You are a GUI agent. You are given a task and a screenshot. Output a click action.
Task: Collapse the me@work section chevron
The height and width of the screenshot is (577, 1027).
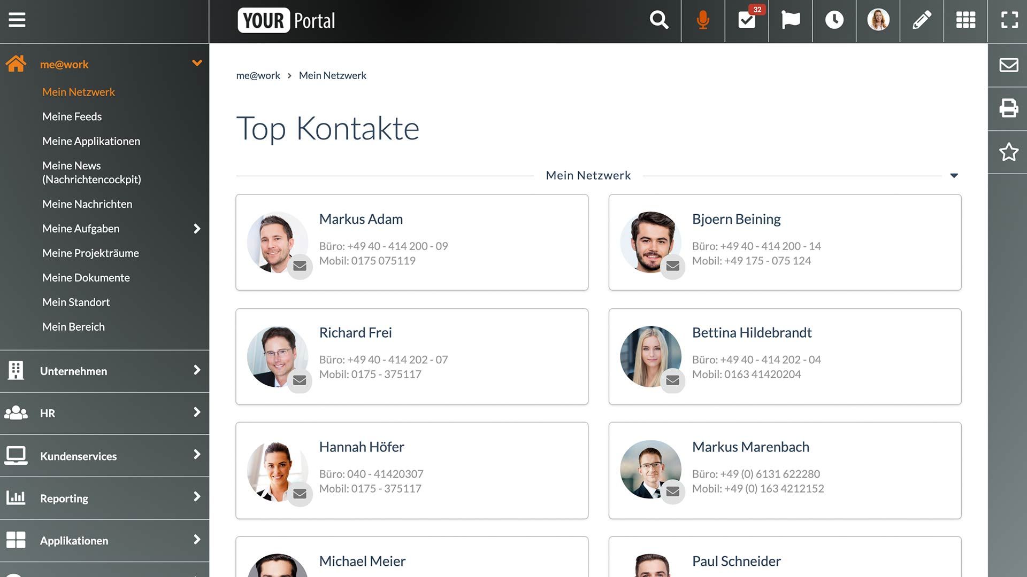pos(197,64)
